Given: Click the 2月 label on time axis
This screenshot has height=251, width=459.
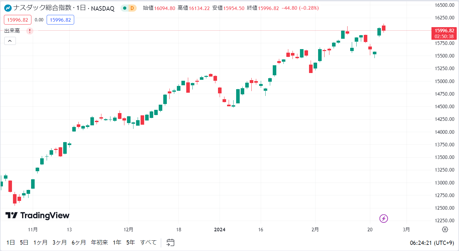Looking at the screenshot, I should click(315, 230).
